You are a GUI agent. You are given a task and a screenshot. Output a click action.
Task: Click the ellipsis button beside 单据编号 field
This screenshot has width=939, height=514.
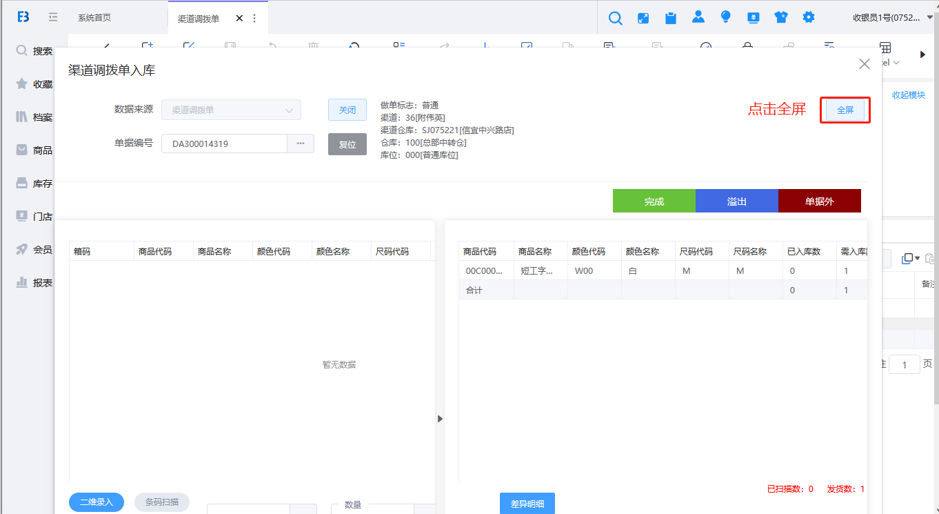[301, 144]
